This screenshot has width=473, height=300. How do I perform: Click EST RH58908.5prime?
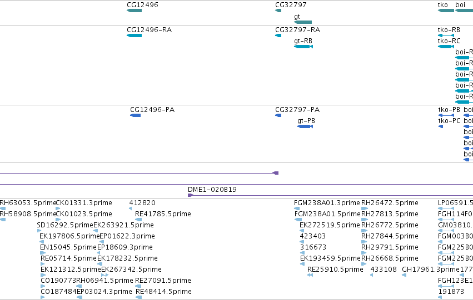[x=28, y=214]
